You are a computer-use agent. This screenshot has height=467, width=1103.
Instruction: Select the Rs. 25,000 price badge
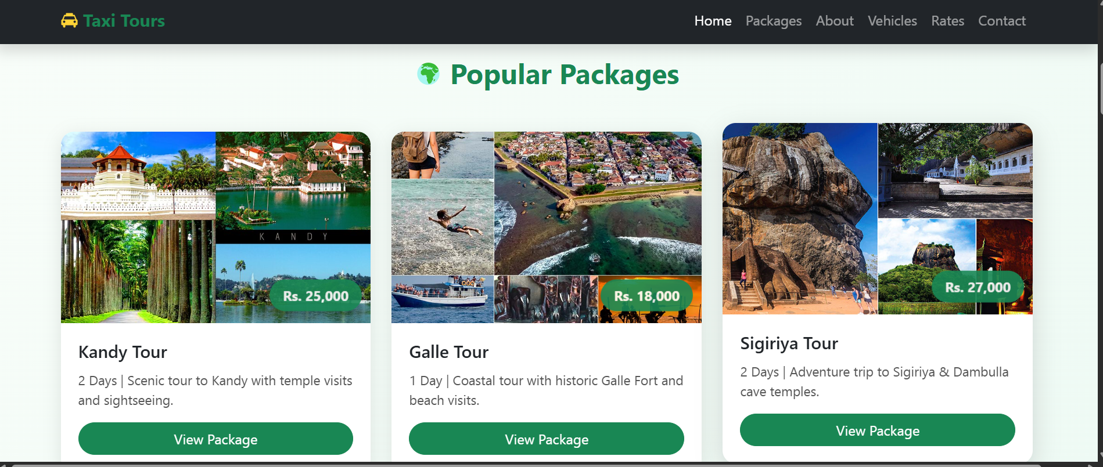click(315, 295)
